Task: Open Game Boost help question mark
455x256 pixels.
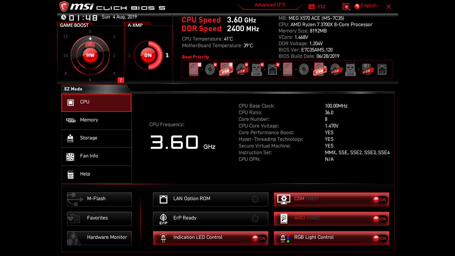Action: 121,80
